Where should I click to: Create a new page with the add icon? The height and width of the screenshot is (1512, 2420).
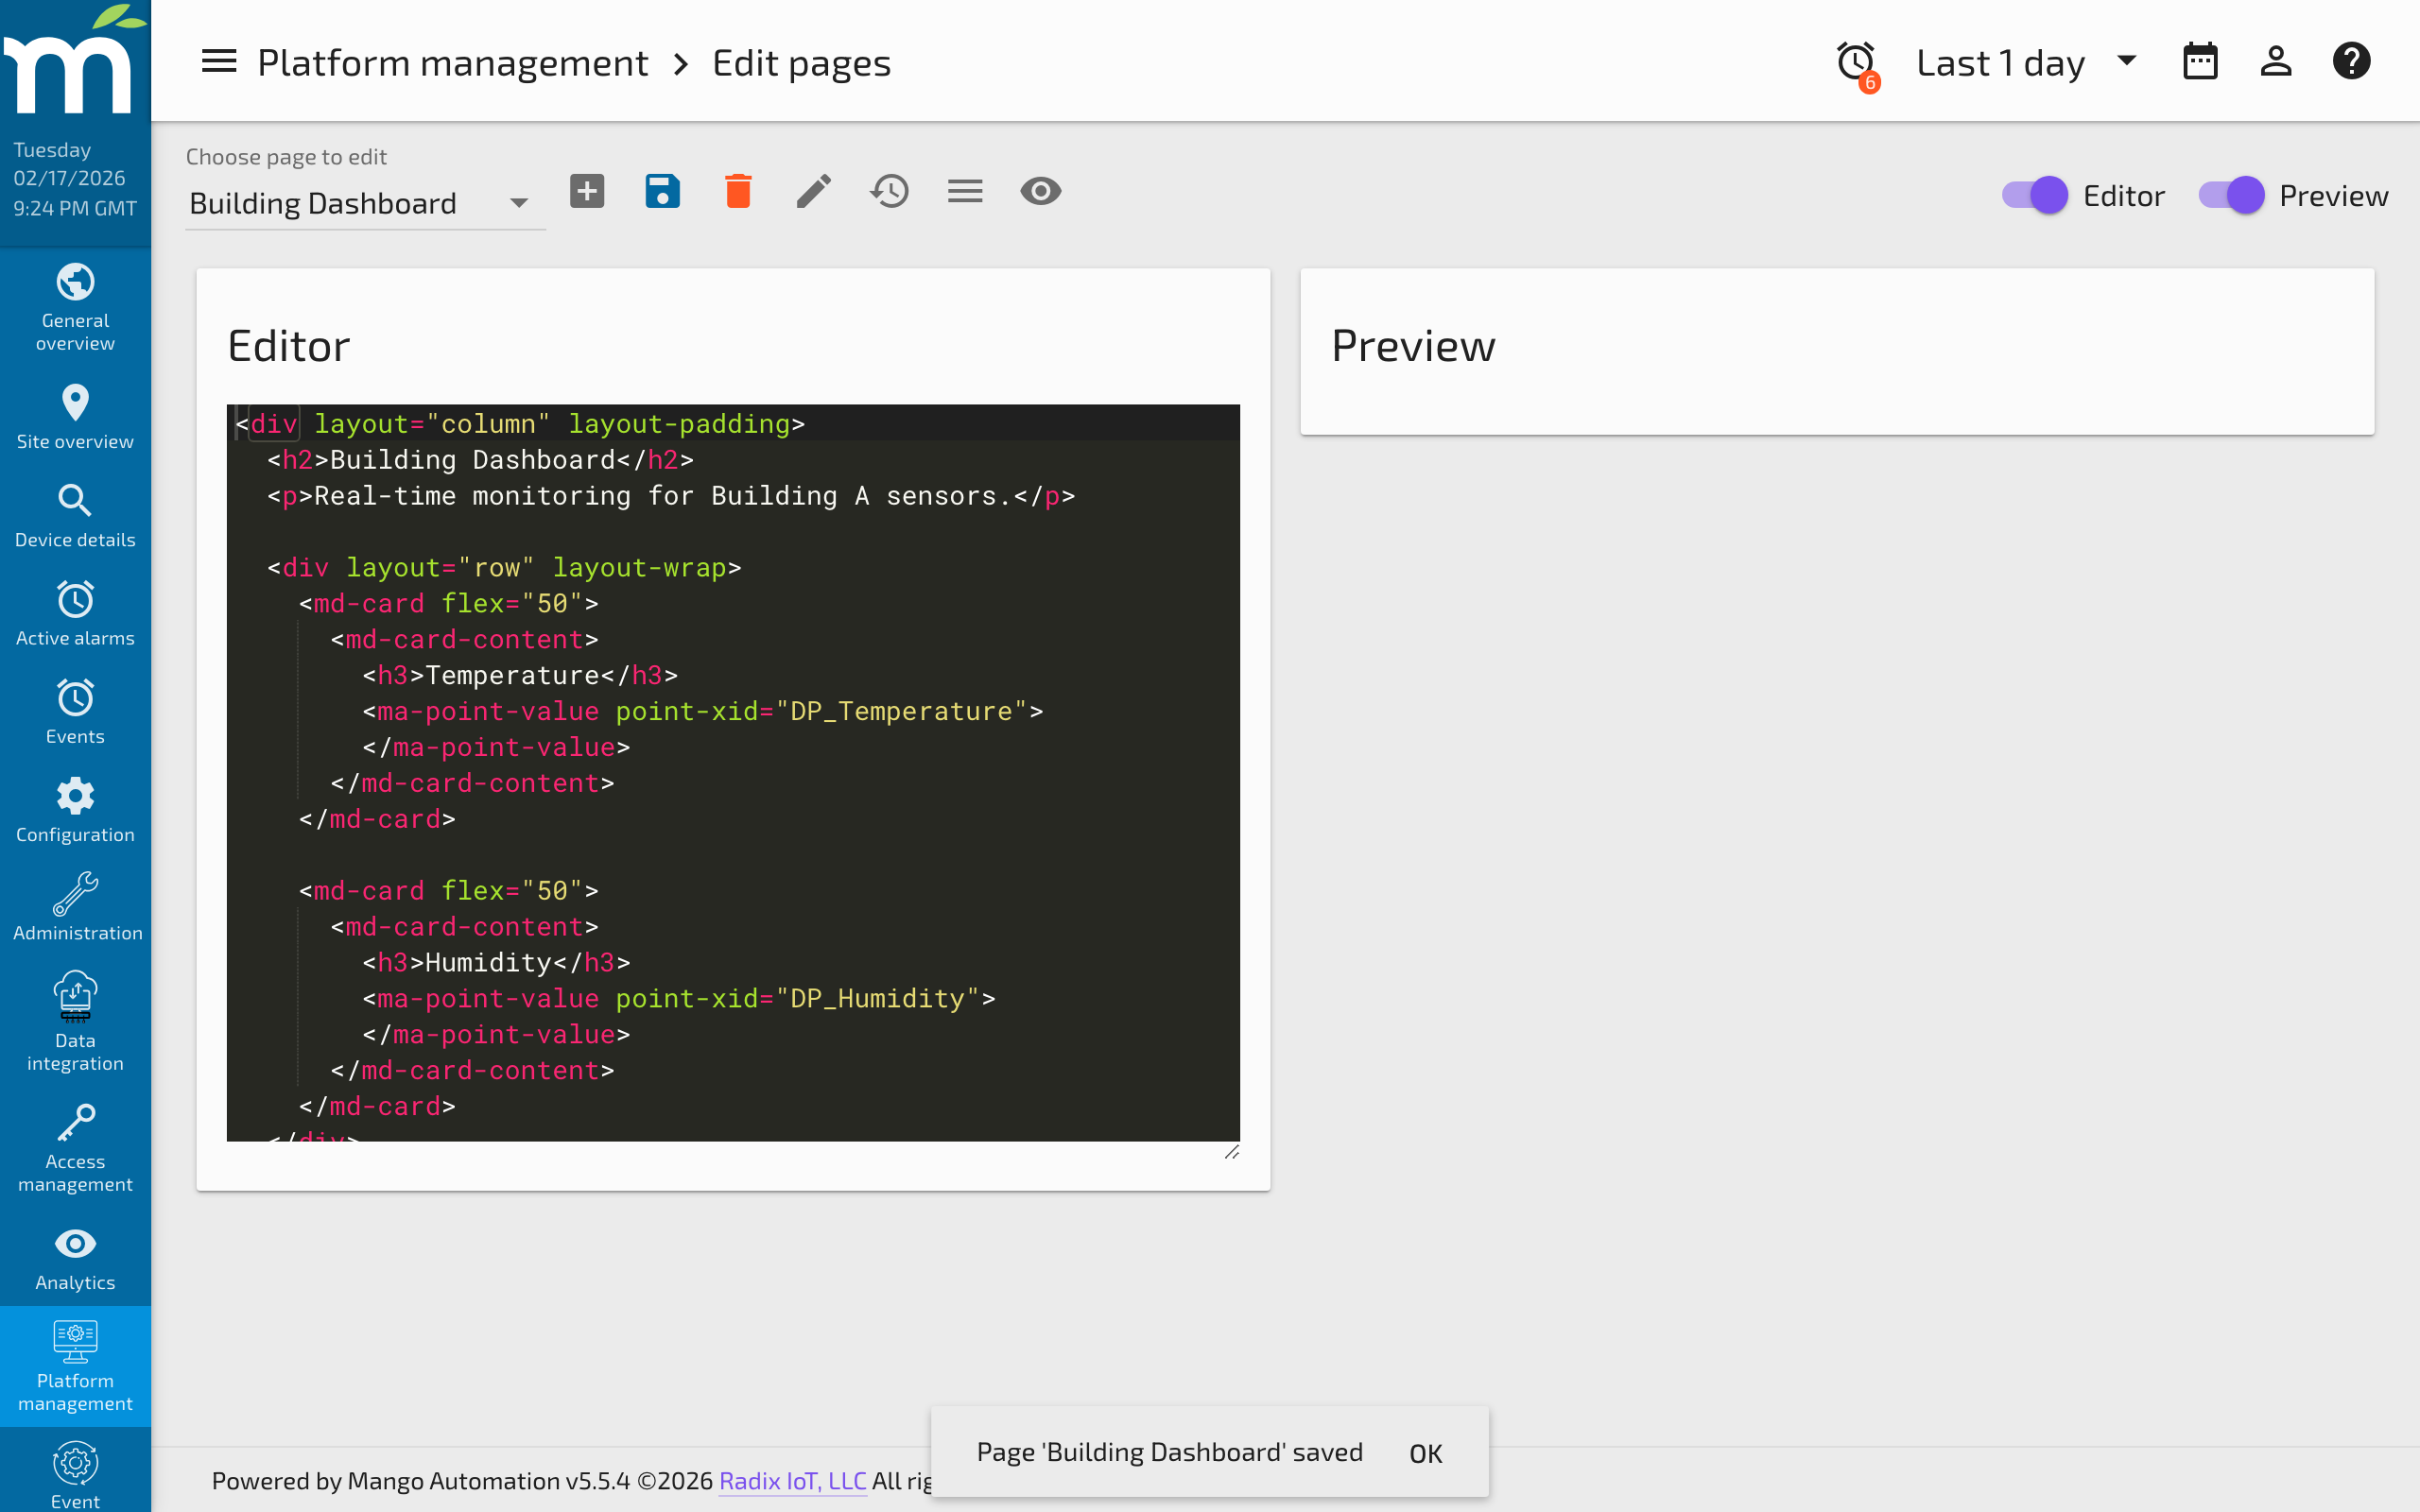click(x=587, y=190)
